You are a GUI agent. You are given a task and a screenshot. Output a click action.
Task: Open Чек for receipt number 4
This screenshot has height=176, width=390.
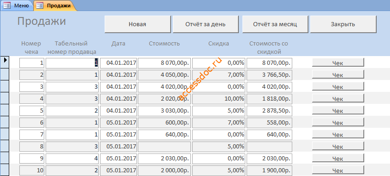coord(338,98)
